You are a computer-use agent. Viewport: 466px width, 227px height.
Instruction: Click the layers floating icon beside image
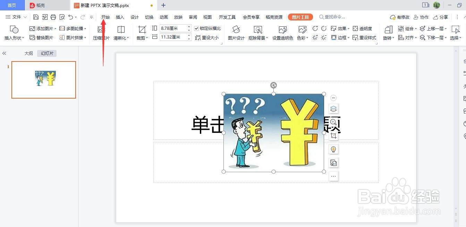click(x=333, y=109)
